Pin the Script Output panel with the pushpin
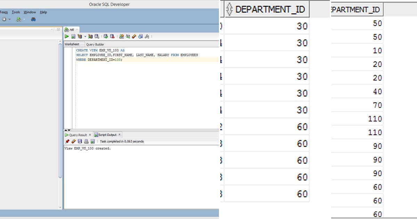 pyautogui.click(x=68, y=141)
